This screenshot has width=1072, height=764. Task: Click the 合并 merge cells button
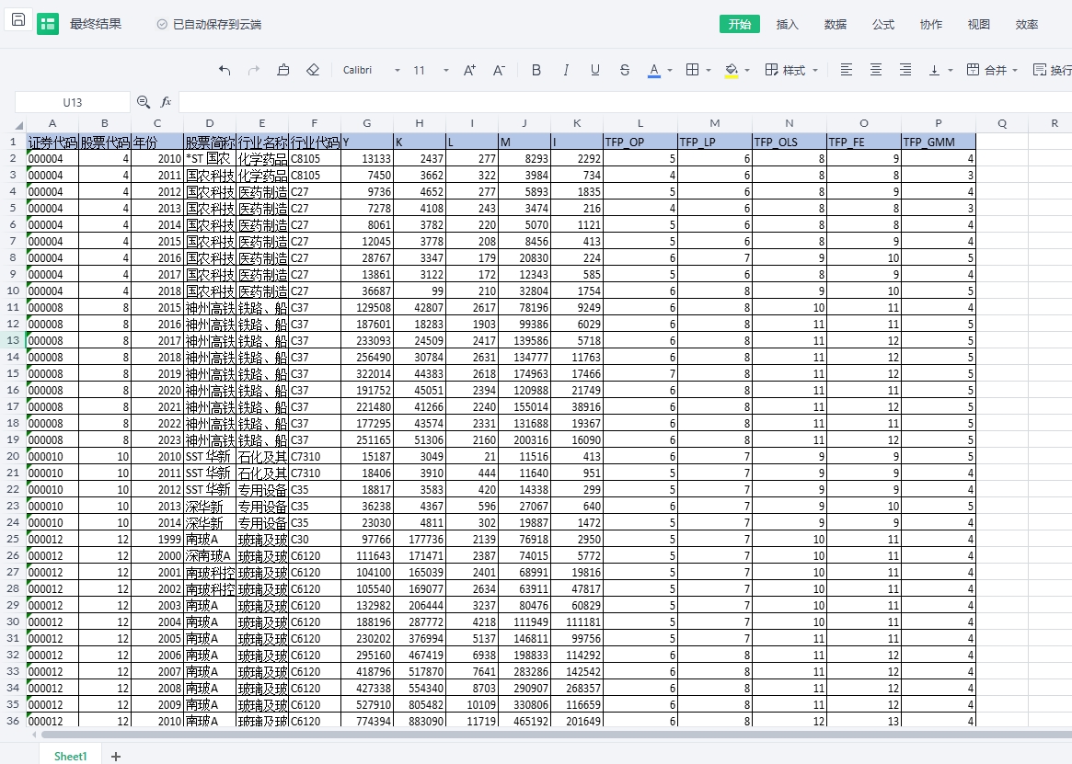click(987, 70)
